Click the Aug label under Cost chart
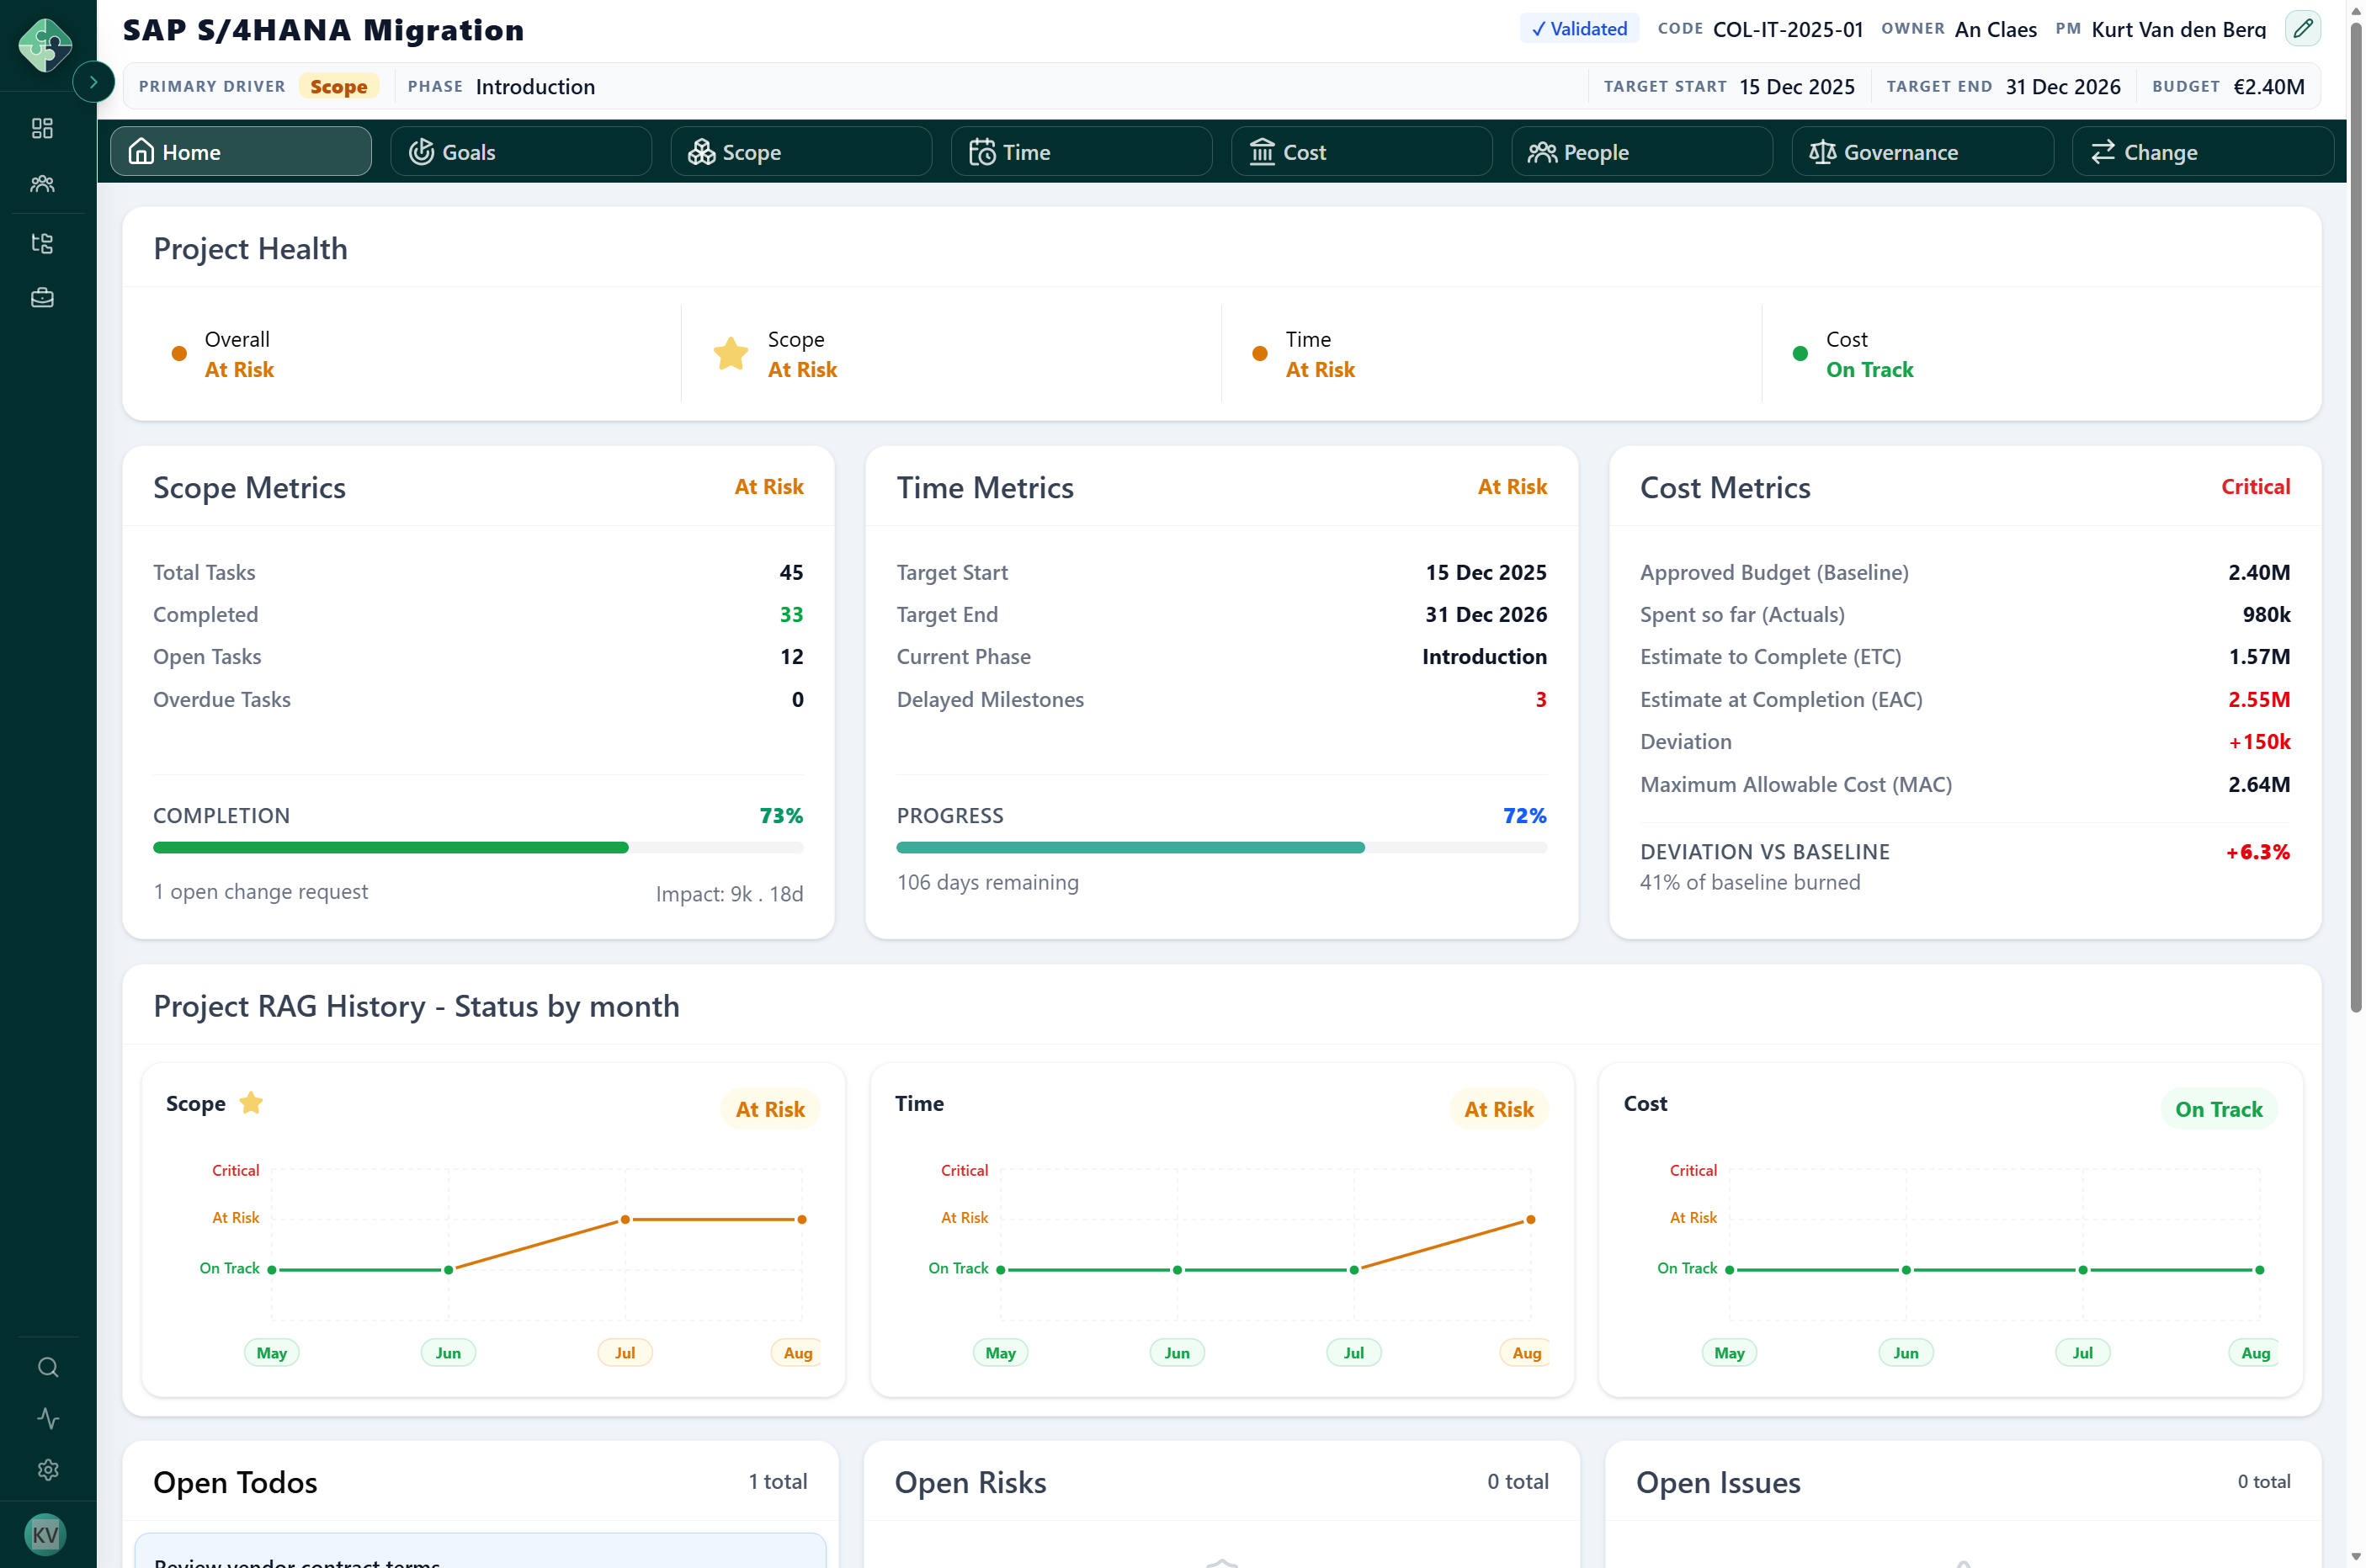Image resolution: width=2366 pixels, height=1568 pixels. point(2254,1353)
